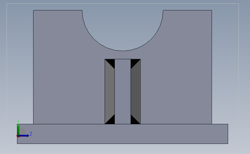
Task: Select the darker gray right slot wall face
Action: 136,92
